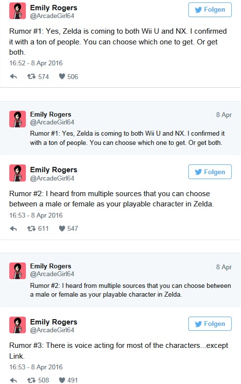The width and height of the screenshot is (241, 384).
Task: Open the 8 Apr date on quoted Rumor #2
Action: click(224, 267)
